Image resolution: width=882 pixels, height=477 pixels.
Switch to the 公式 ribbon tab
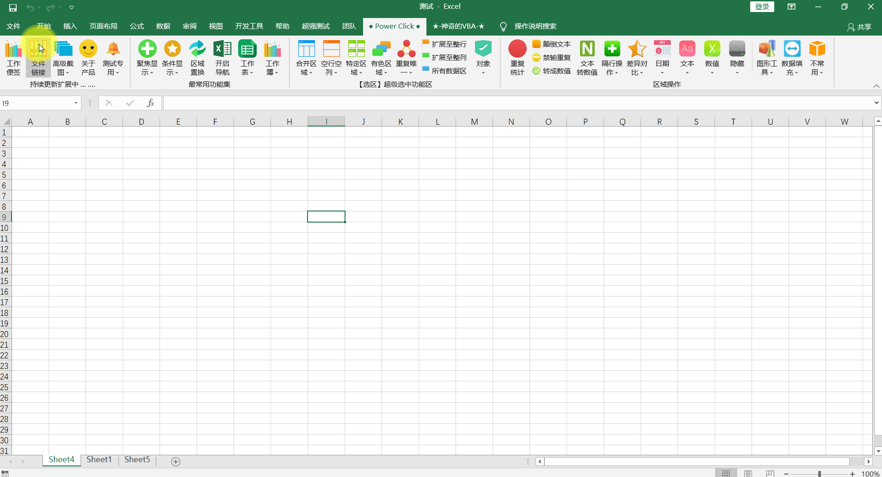[137, 26]
